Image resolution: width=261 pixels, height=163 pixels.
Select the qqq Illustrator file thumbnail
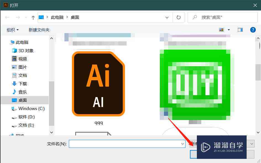98,84
